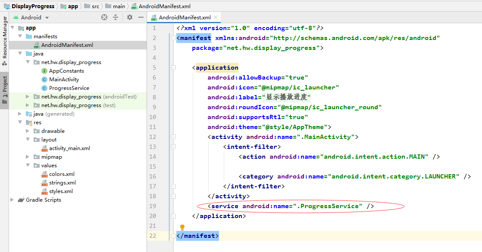Click the android.intent.action.MAIN text

click(374, 157)
